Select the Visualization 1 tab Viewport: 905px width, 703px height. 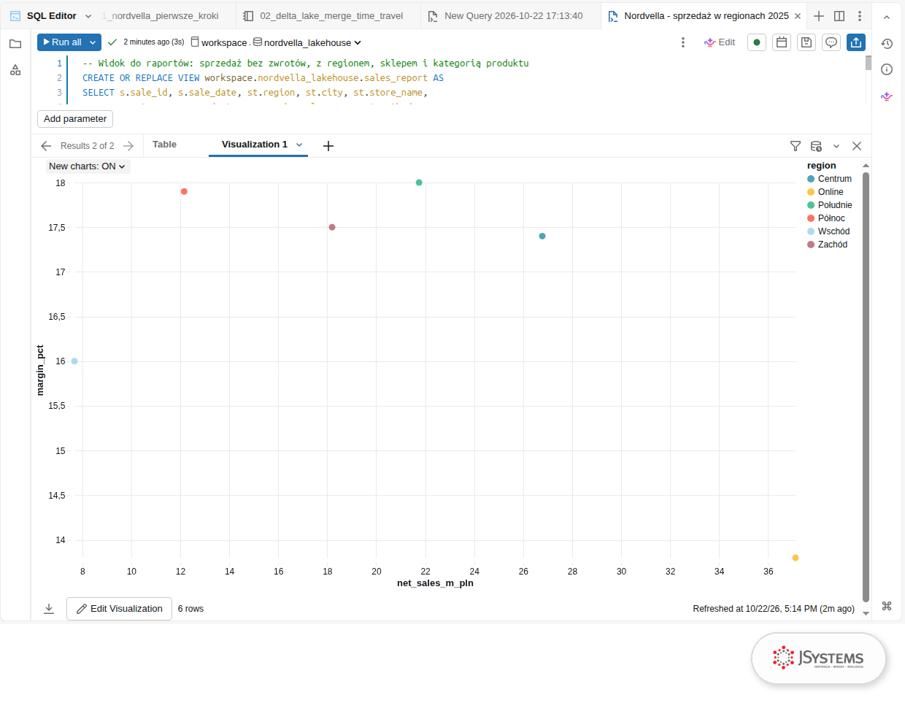point(255,145)
